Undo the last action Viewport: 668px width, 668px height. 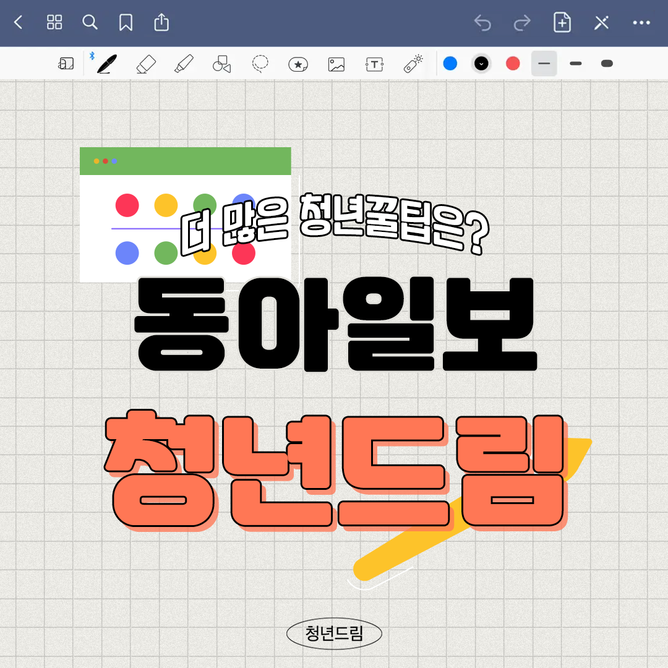[482, 23]
